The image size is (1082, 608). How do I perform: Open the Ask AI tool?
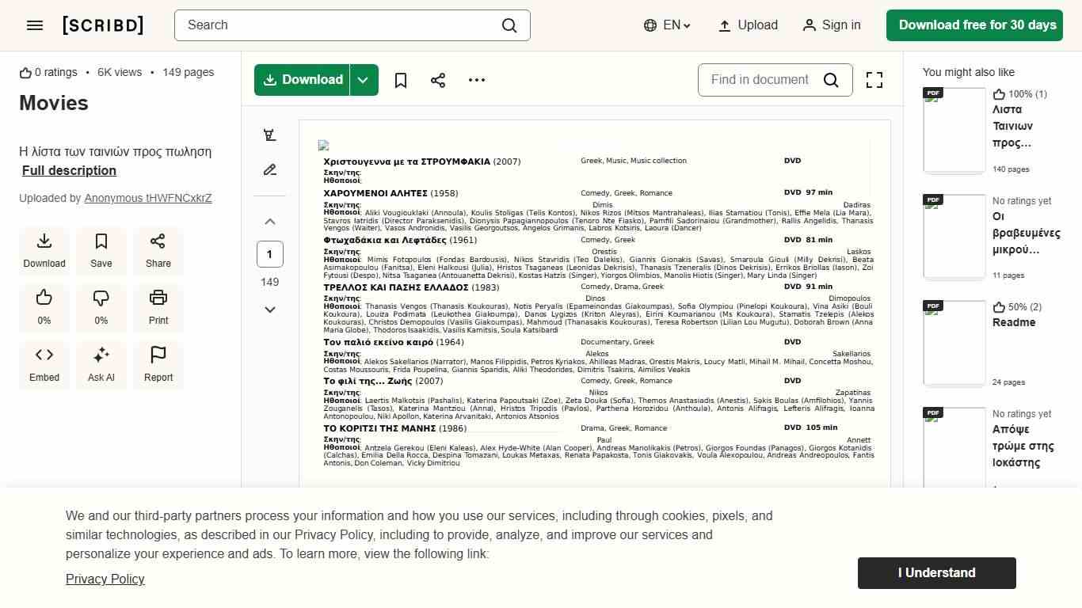click(101, 363)
